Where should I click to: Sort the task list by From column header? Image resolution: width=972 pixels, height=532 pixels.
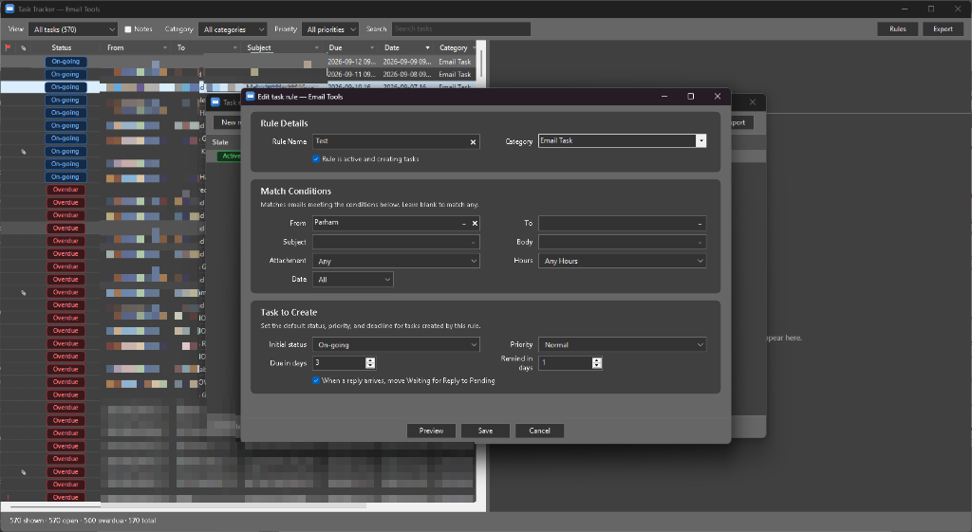pyautogui.click(x=115, y=47)
